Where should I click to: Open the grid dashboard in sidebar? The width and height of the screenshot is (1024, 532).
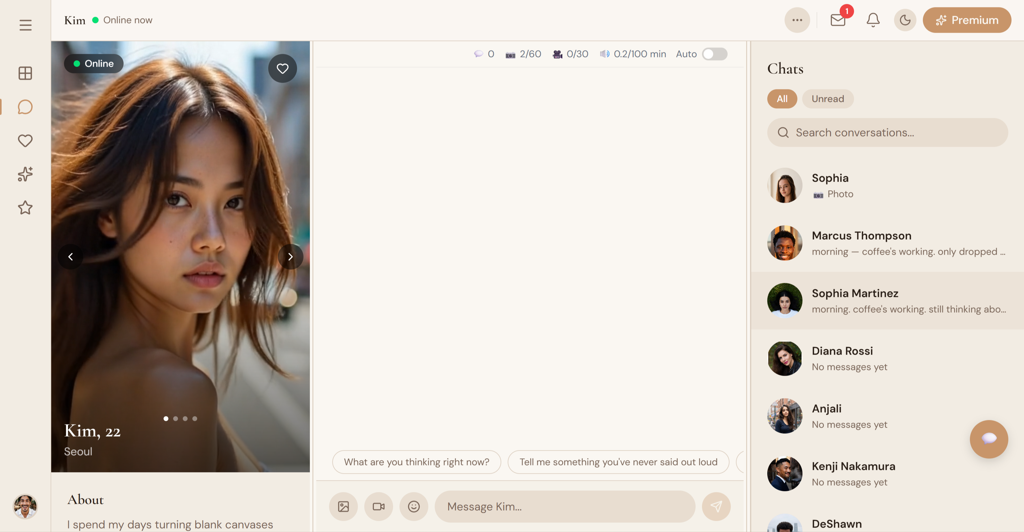click(x=25, y=73)
